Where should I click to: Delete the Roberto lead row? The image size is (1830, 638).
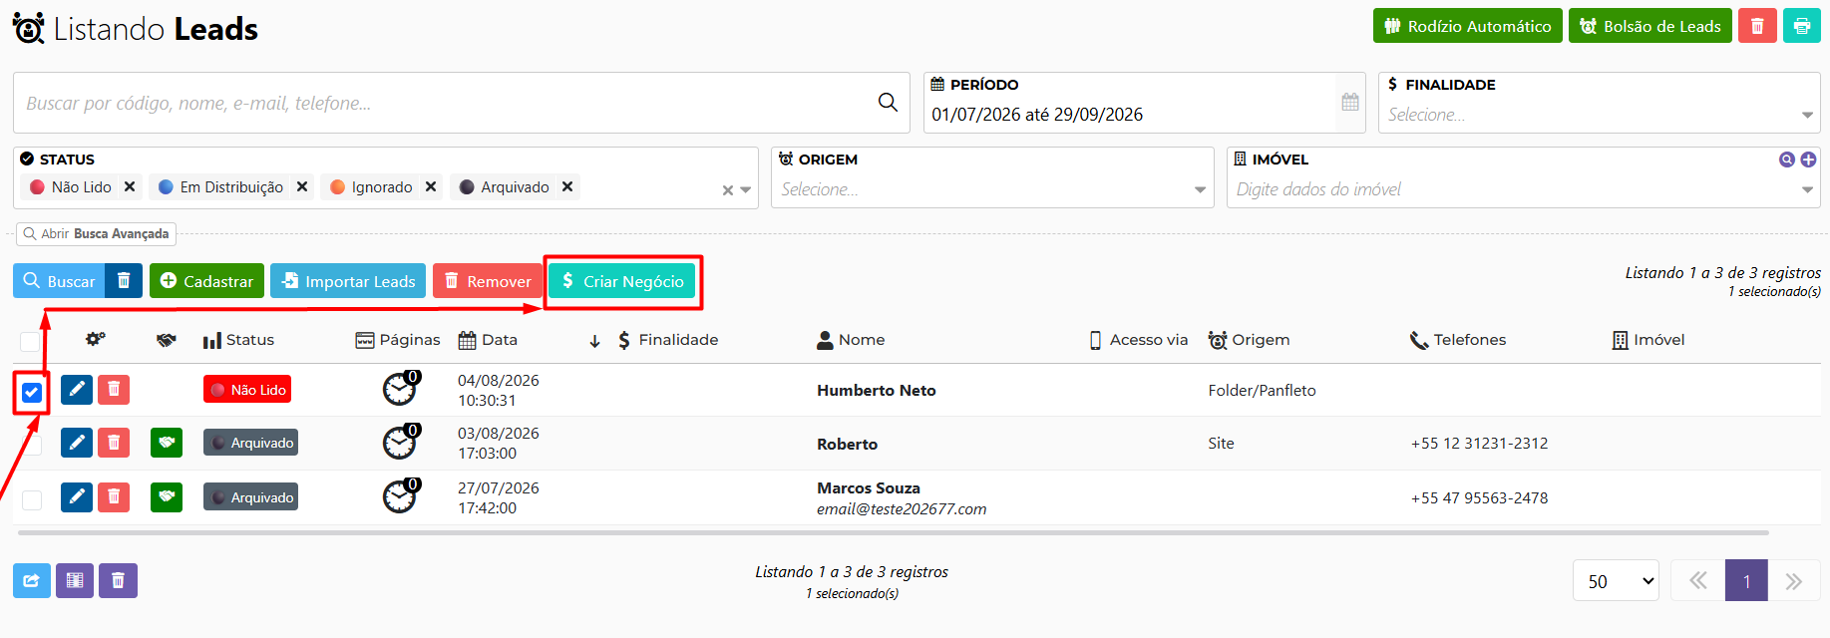pyautogui.click(x=114, y=442)
